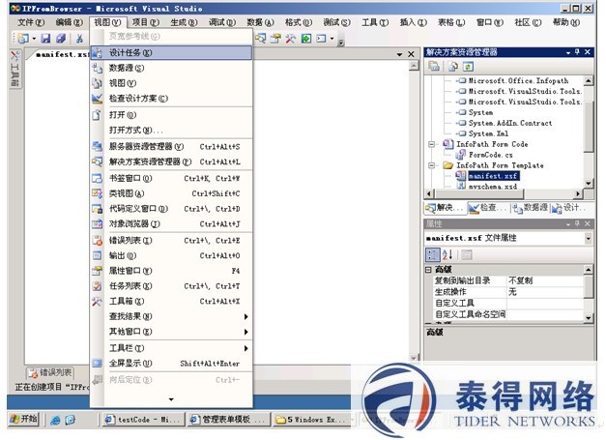
Task: Choose 检查设计方案 menu item
Action: tap(171, 99)
